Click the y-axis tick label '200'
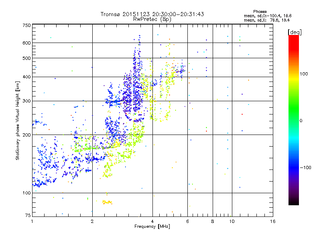This screenshot has height=241, width=321. (x=26, y=135)
